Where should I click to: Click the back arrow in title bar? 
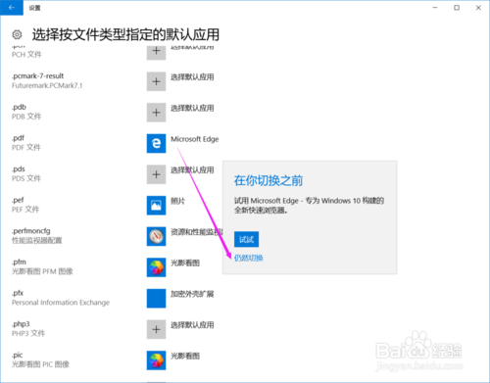12,8
